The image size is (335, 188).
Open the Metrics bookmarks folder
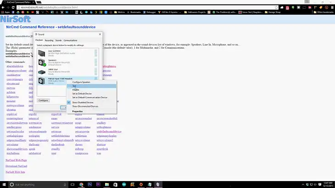point(119,12)
